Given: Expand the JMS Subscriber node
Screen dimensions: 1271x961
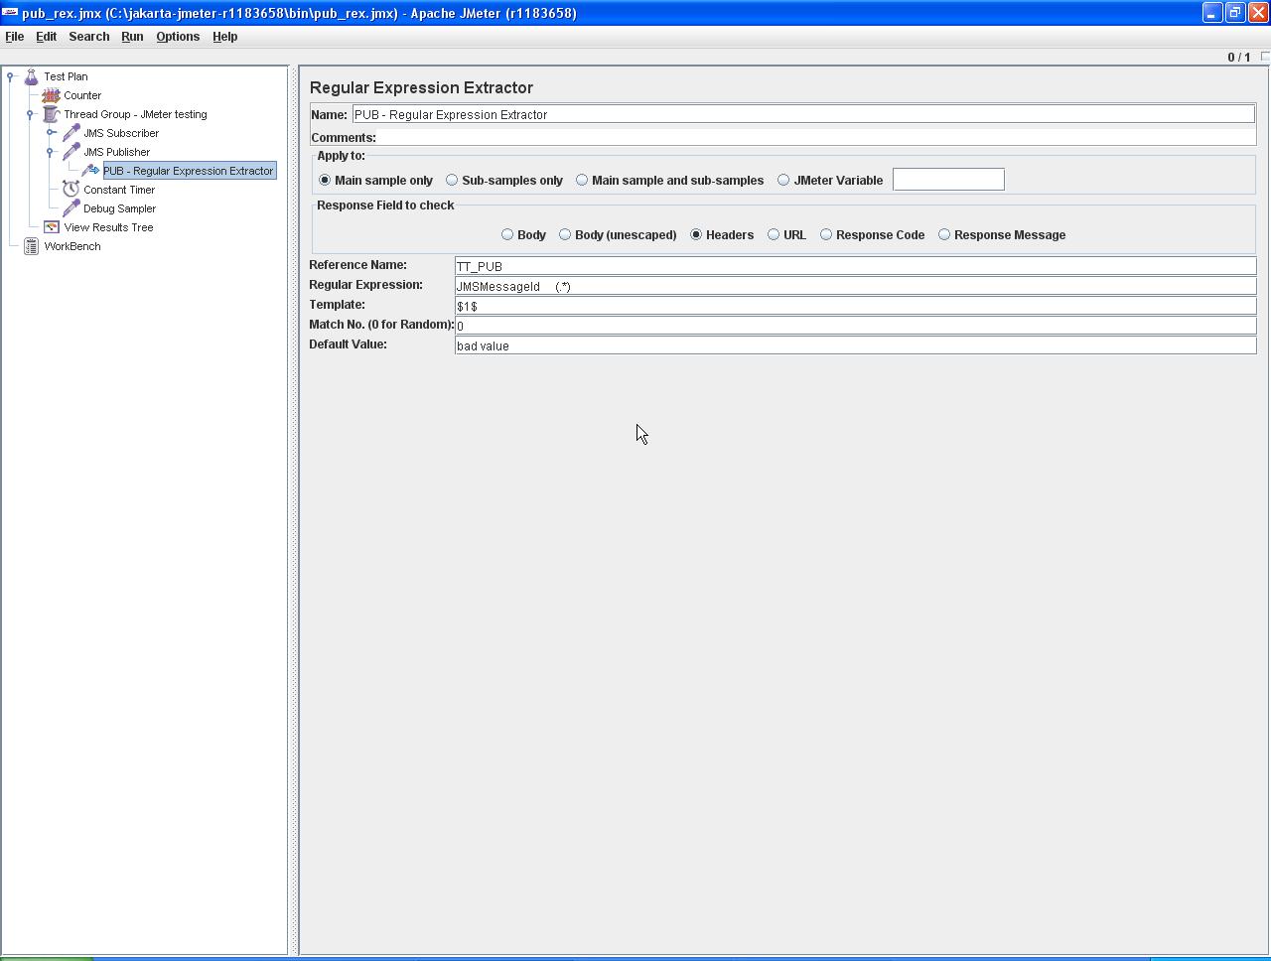Looking at the screenshot, I should (51, 133).
